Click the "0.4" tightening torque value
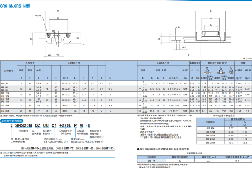The width and height of the screenshot is (252, 171). (x=237, y=161)
